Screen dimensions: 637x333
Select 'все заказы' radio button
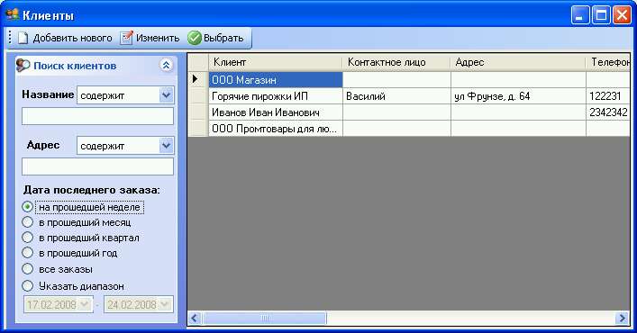[27, 269]
